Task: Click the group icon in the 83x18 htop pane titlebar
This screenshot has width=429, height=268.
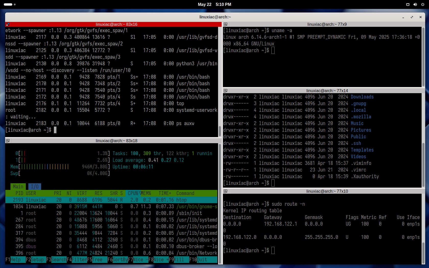Action: click(x=8, y=141)
